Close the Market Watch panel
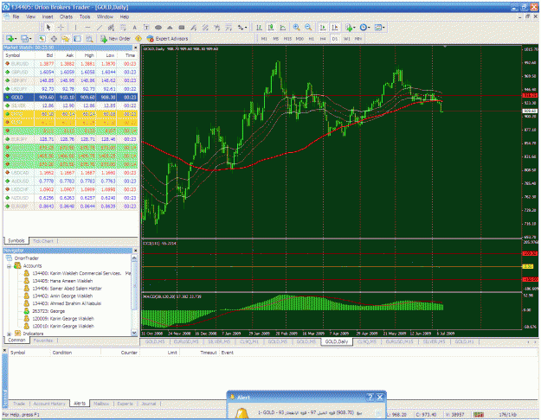Image resolution: width=541 pixels, height=420 pixels. point(136,48)
